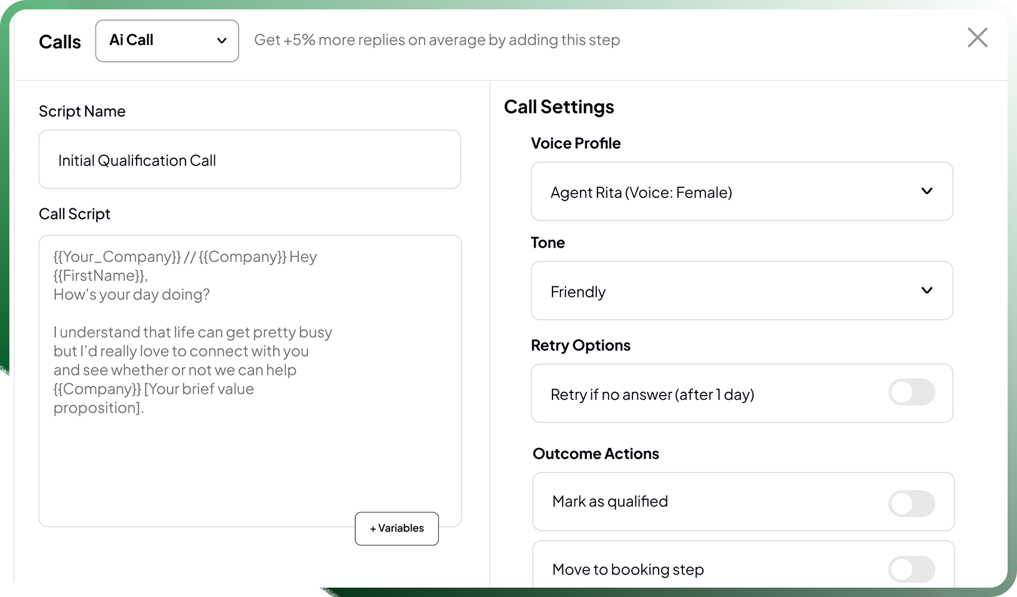Click the Retry Options section label
Viewport: 1017px width, 597px height.
click(x=581, y=346)
